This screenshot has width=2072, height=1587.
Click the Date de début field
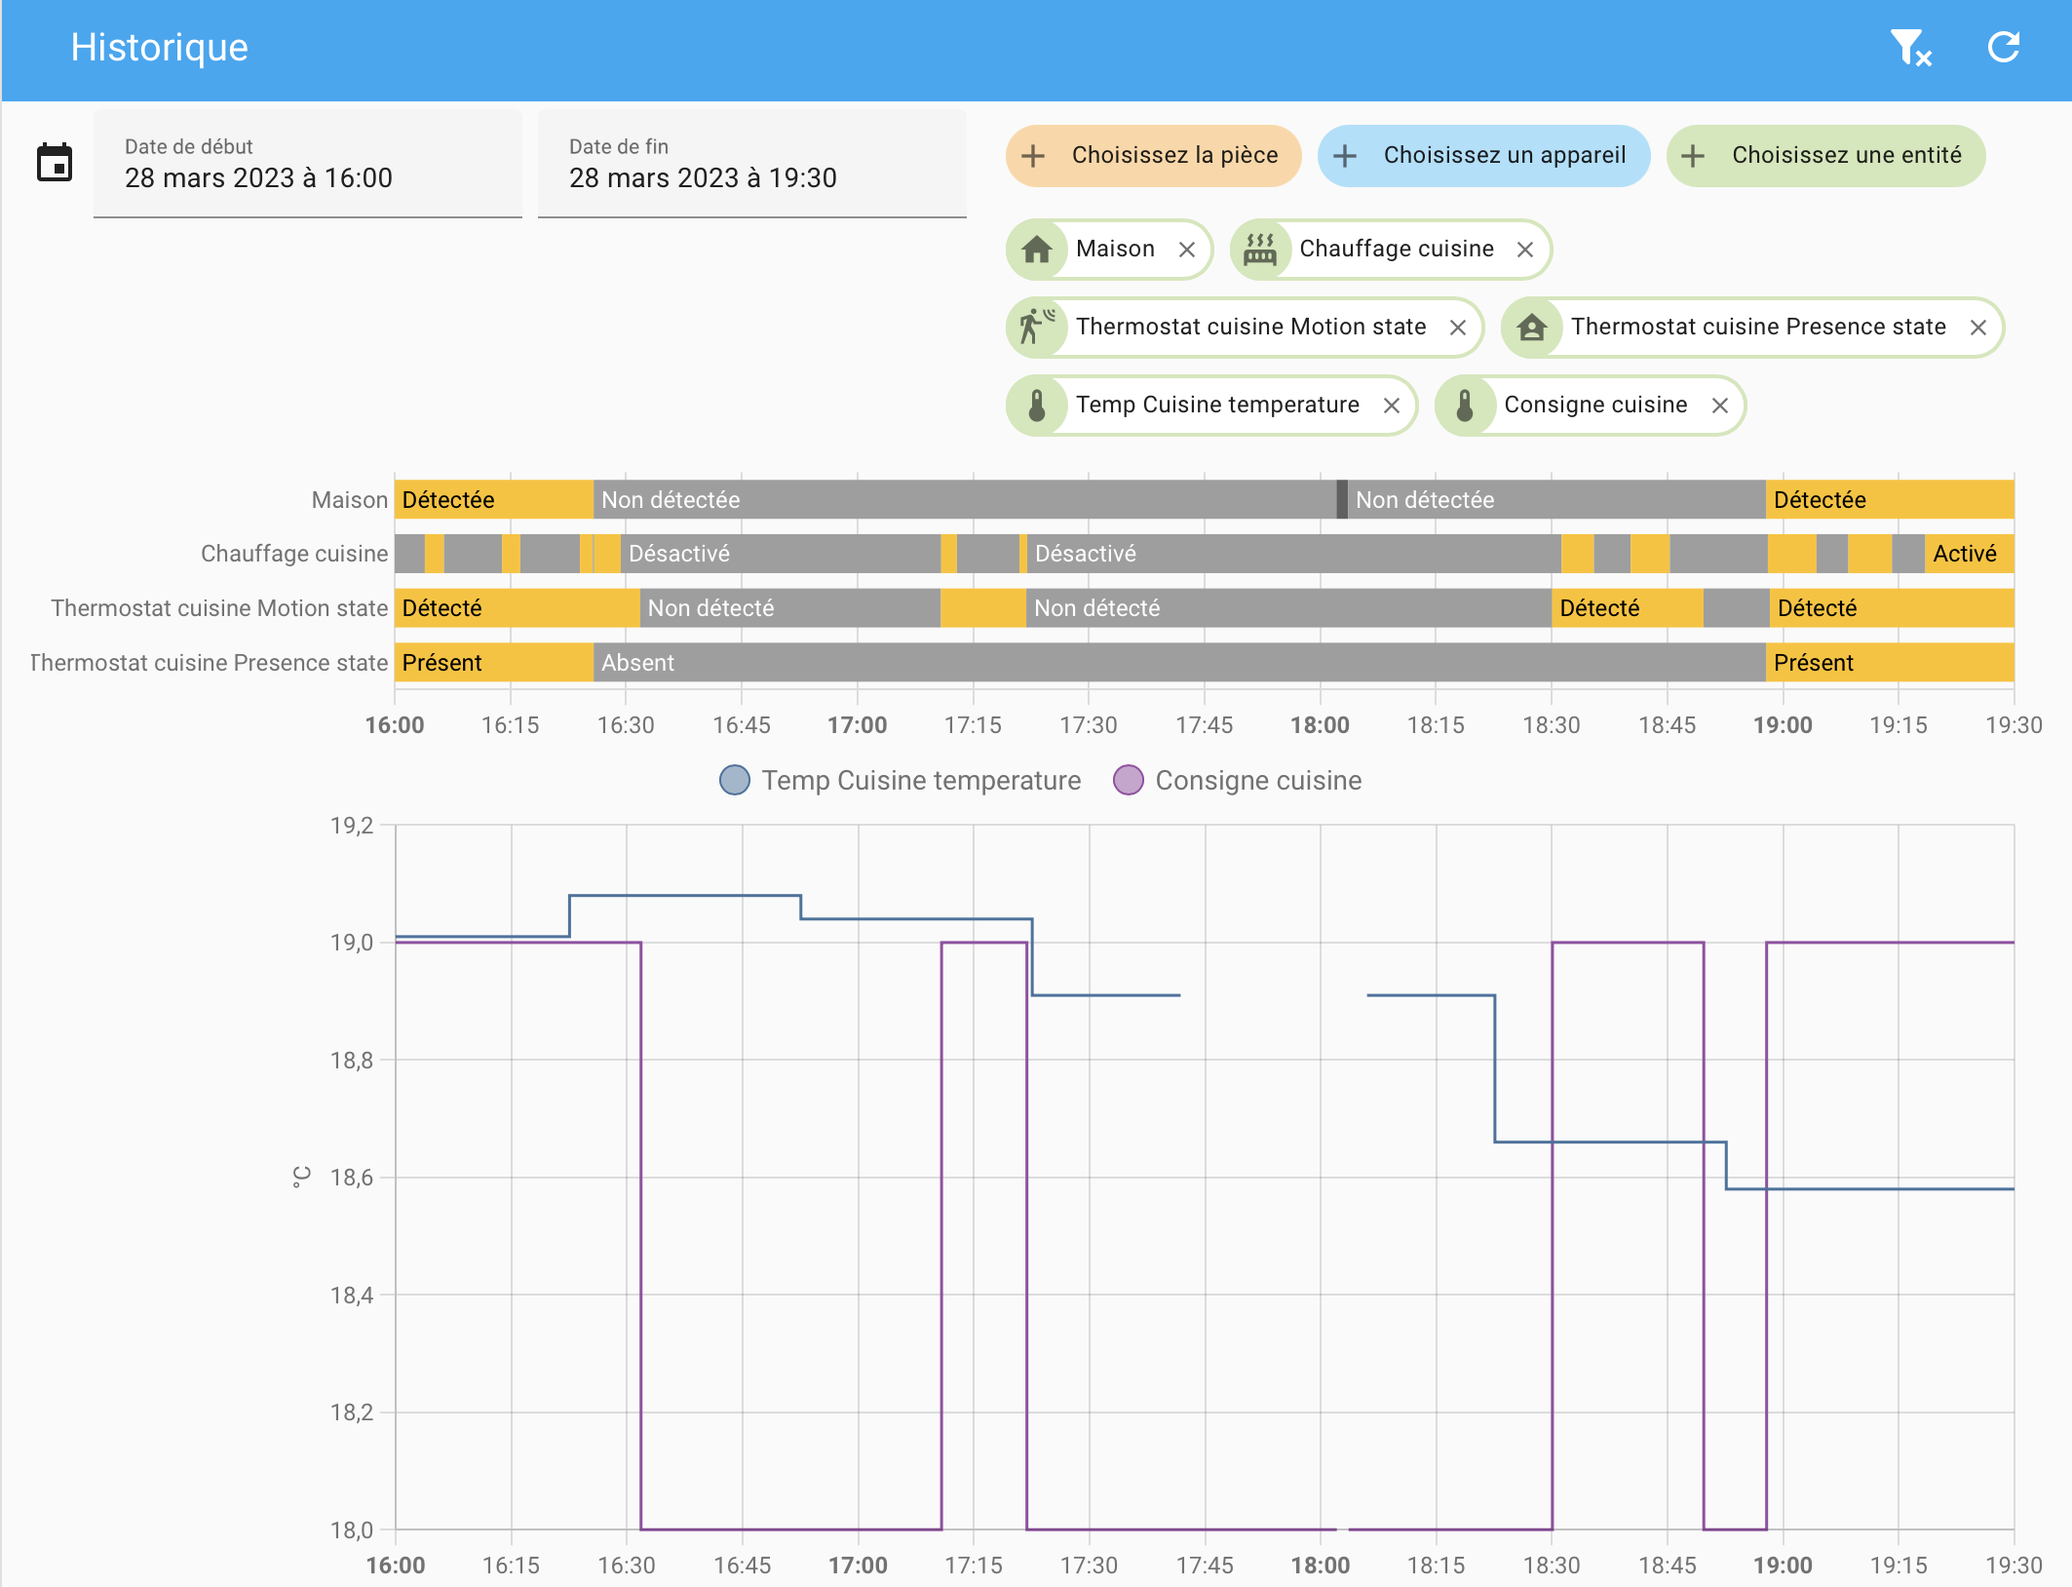coord(307,164)
